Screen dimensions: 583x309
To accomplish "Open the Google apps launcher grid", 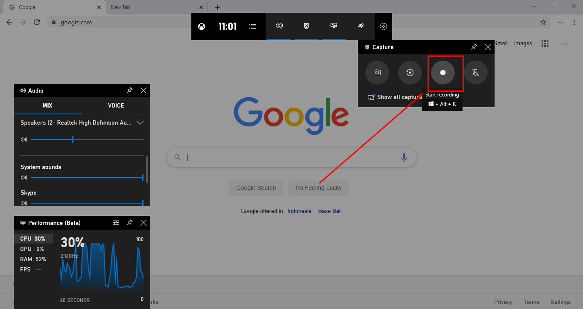I will [545, 43].
